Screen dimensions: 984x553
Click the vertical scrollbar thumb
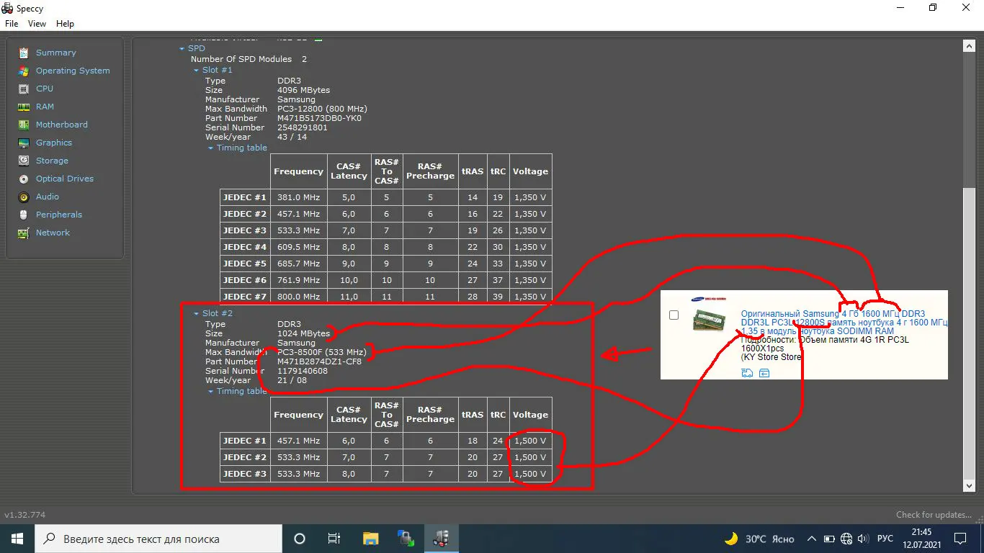[x=969, y=333]
